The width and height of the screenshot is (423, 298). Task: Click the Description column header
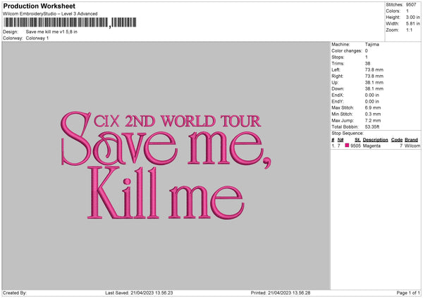[x=375, y=140]
